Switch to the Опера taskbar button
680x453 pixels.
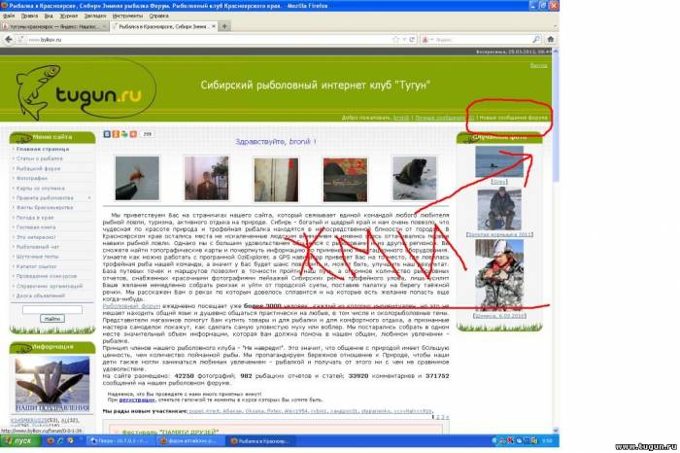tap(120, 441)
